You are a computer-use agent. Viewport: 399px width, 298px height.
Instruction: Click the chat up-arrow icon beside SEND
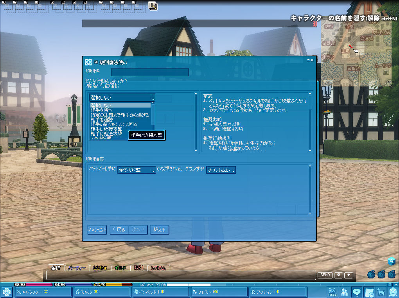(349, 275)
